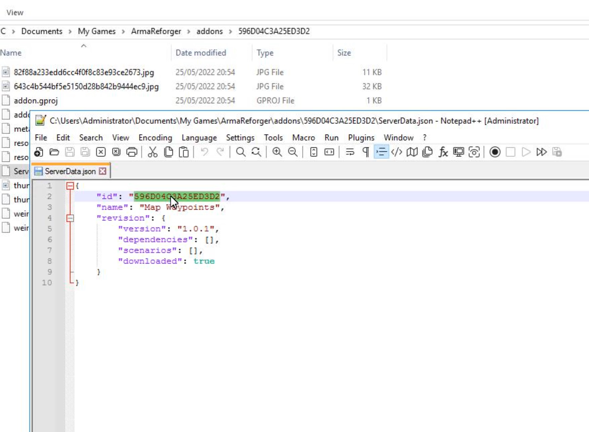Start recording a macro
The image size is (589, 432).
tap(495, 152)
